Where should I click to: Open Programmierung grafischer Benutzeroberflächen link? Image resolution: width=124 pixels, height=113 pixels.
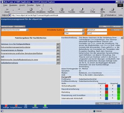(22, 54)
